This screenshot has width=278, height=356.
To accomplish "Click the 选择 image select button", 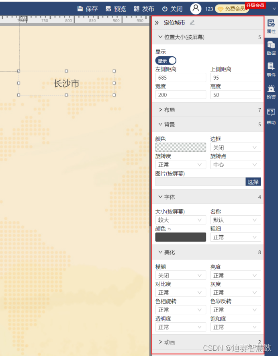I will (253, 182).
